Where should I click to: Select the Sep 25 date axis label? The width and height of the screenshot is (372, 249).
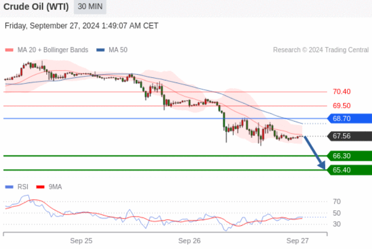point(81,241)
